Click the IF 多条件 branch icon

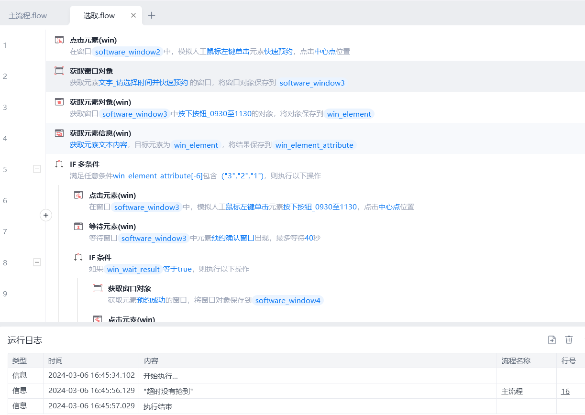tap(59, 164)
